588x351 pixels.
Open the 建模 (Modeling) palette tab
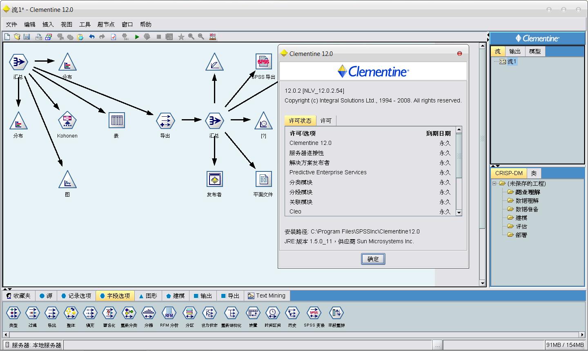click(x=176, y=296)
